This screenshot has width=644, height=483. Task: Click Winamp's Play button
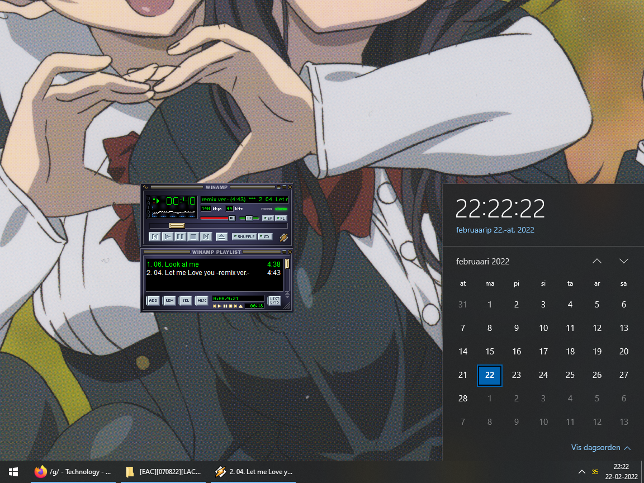tap(168, 236)
